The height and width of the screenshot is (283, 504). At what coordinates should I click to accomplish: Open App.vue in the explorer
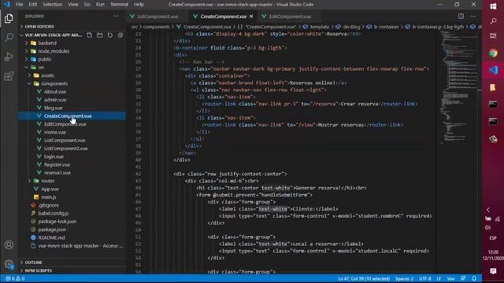point(50,189)
